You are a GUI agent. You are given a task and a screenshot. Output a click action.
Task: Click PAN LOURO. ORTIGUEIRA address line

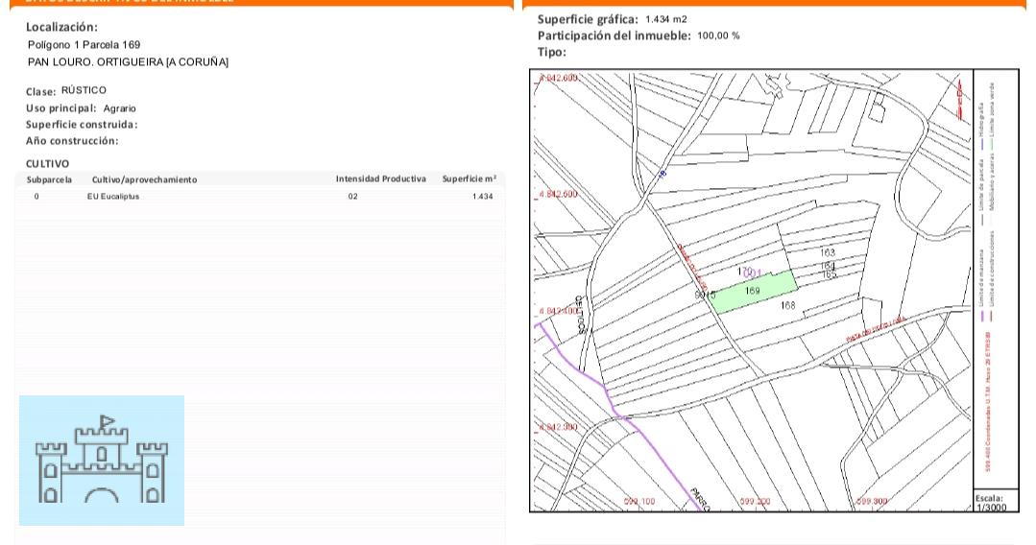point(128,62)
